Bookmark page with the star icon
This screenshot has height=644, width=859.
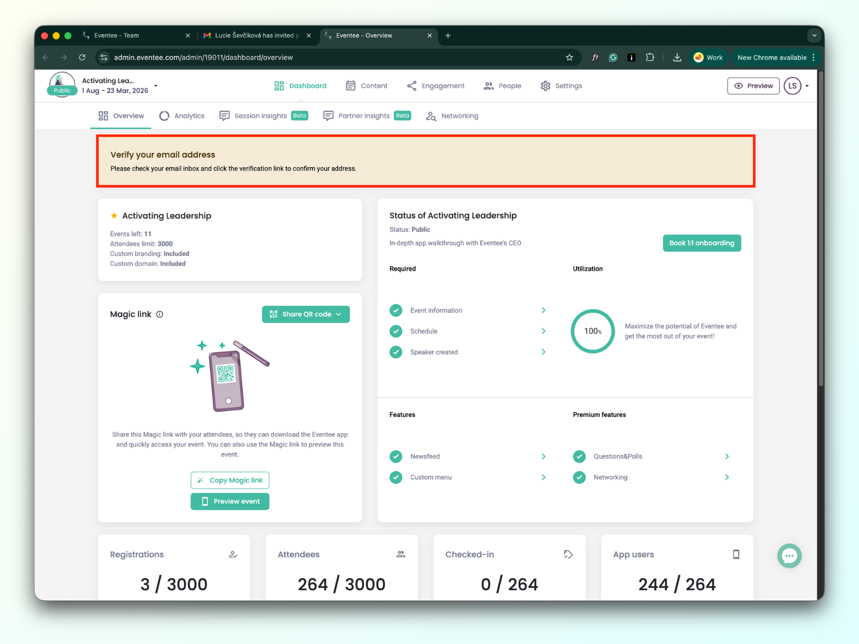(569, 57)
